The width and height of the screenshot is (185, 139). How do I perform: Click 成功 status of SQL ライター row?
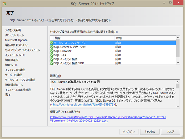pos(118,55)
